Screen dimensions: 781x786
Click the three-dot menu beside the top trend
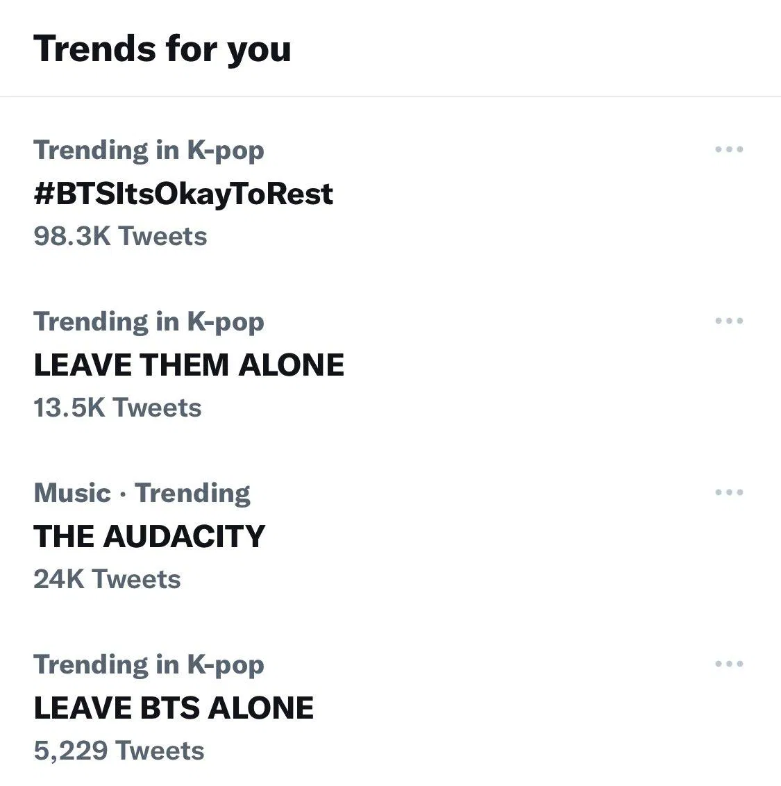tap(729, 148)
